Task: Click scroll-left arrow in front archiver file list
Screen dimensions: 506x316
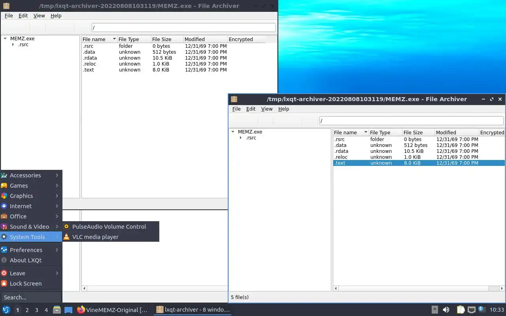Action: 336,289
